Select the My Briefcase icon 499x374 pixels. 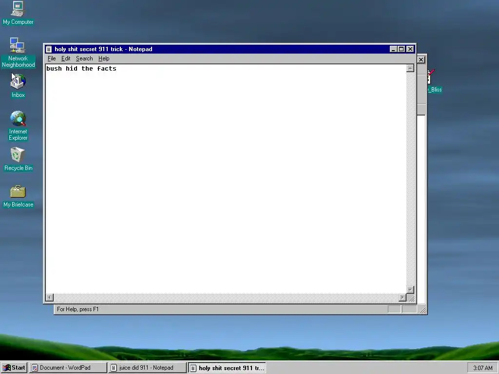(x=18, y=196)
